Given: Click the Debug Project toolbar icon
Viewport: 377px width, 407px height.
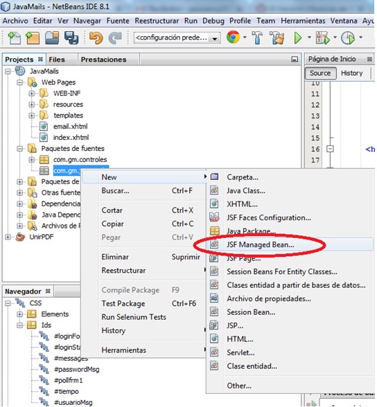Looking at the screenshot, I should (x=323, y=38).
